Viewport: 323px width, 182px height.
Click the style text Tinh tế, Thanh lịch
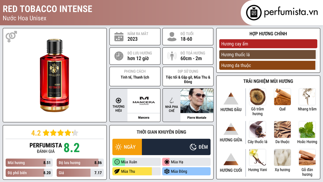(135, 77)
